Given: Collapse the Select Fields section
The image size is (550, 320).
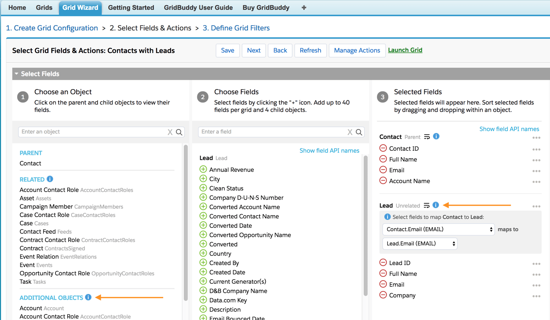Looking at the screenshot, I should (x=16, y=74).
